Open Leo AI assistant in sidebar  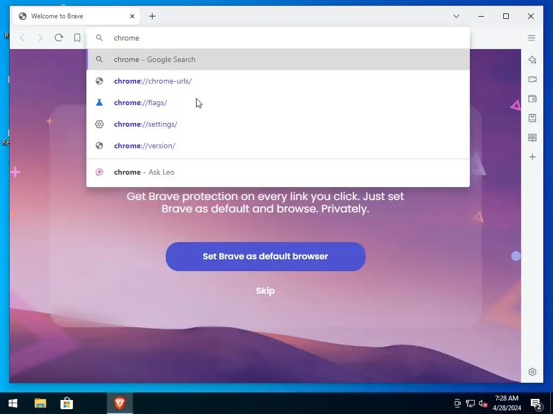click(x=532, y=60)
